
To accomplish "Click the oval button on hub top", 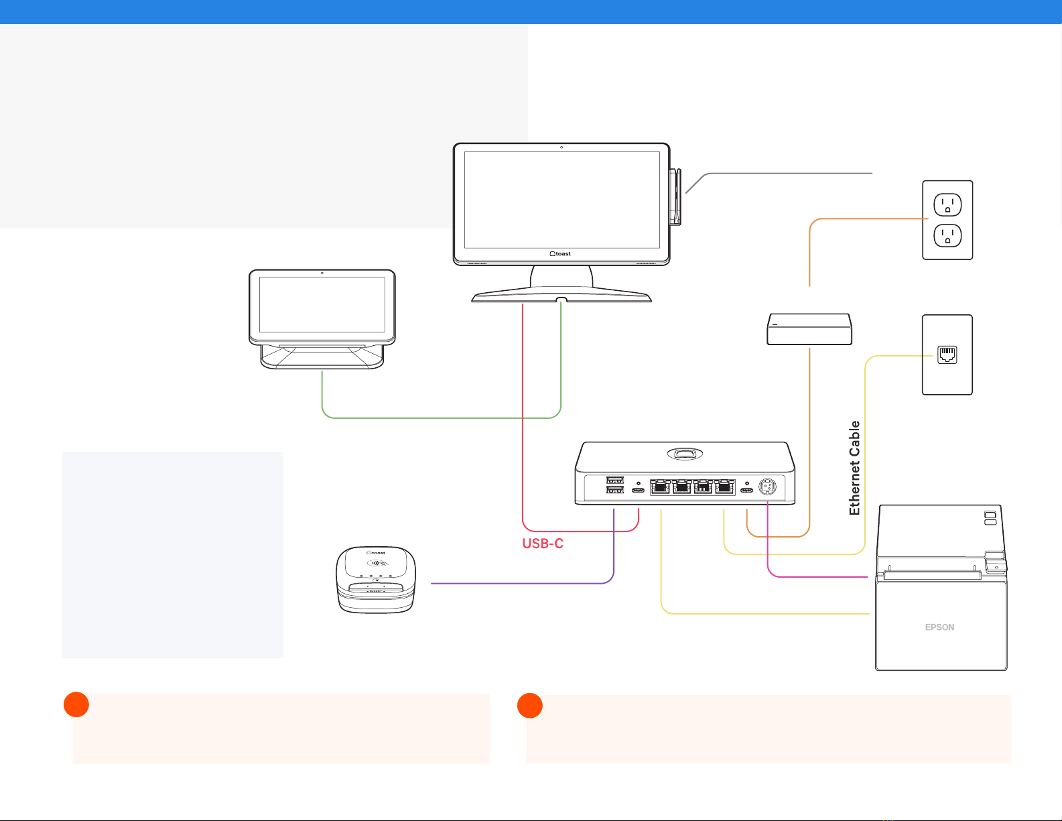I will coord(685,454).
